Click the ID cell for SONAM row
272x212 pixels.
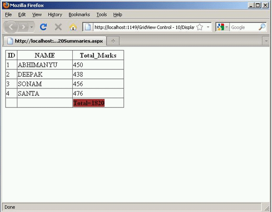tap(11, 84)
